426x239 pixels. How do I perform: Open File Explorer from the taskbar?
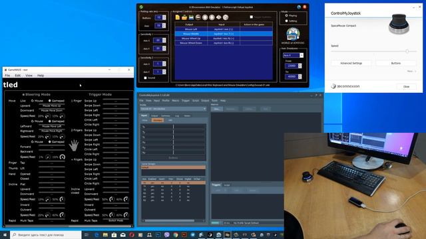tap(105, 234)
